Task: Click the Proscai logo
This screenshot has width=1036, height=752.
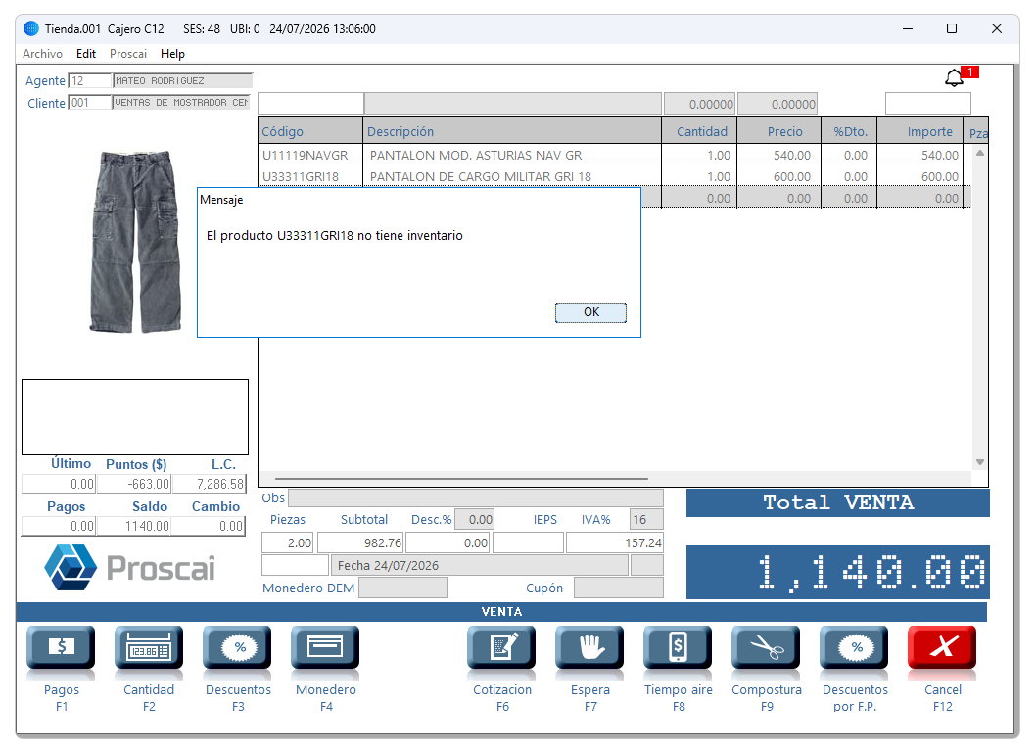Action: tap(130, 567)
